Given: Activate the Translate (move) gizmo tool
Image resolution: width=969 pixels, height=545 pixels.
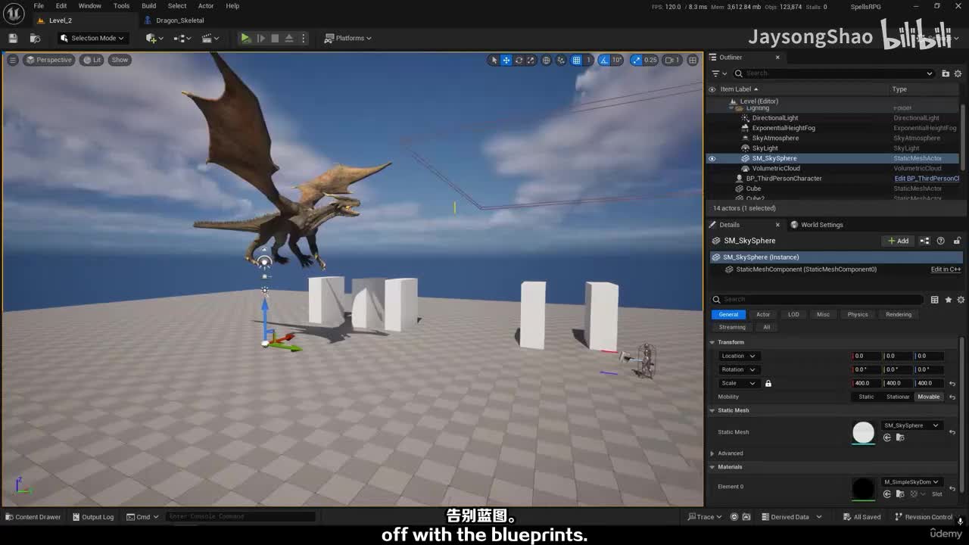Looking at the screenshot, I should pyautogui.click(x=506, y=60).
